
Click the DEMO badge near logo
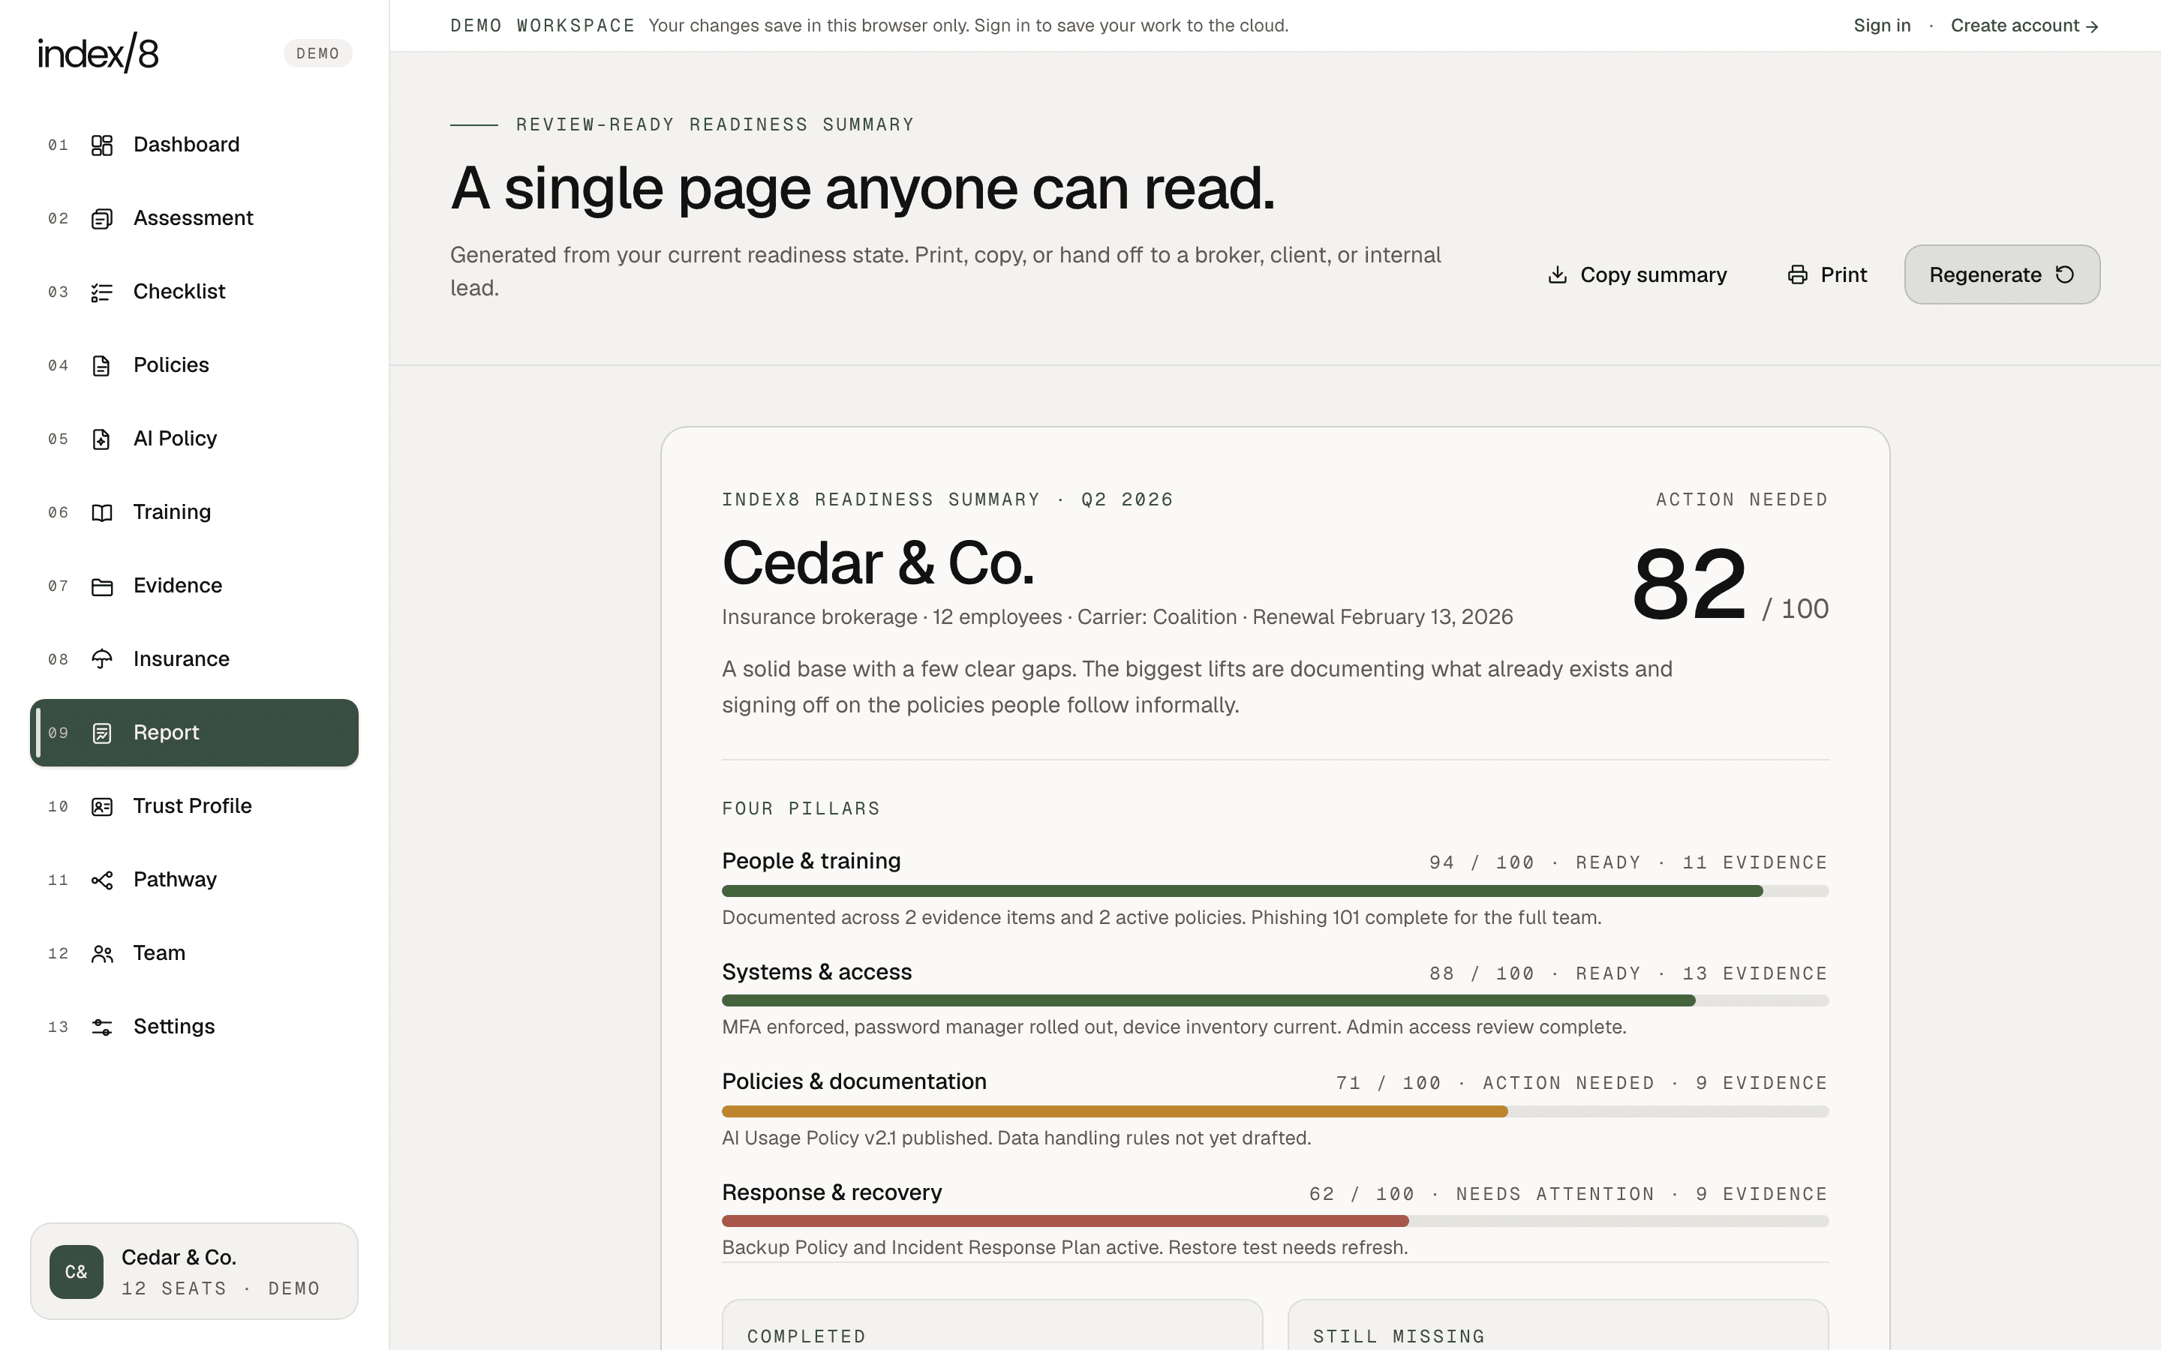tap(318, 53)
